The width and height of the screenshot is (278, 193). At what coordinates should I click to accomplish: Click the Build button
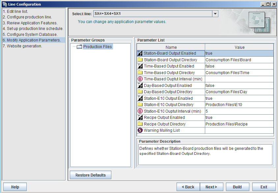(237, 187)
